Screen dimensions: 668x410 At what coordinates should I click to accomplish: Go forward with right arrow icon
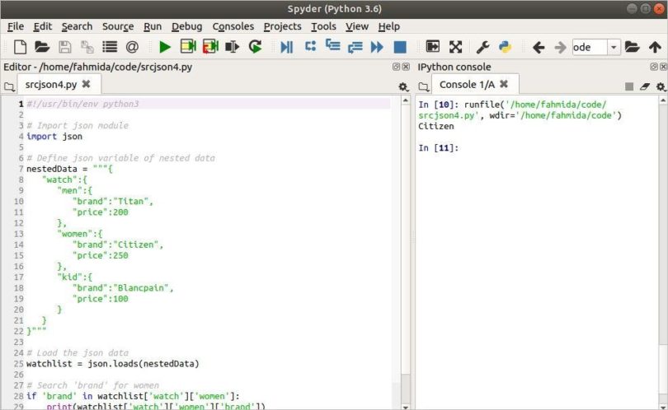560,47
